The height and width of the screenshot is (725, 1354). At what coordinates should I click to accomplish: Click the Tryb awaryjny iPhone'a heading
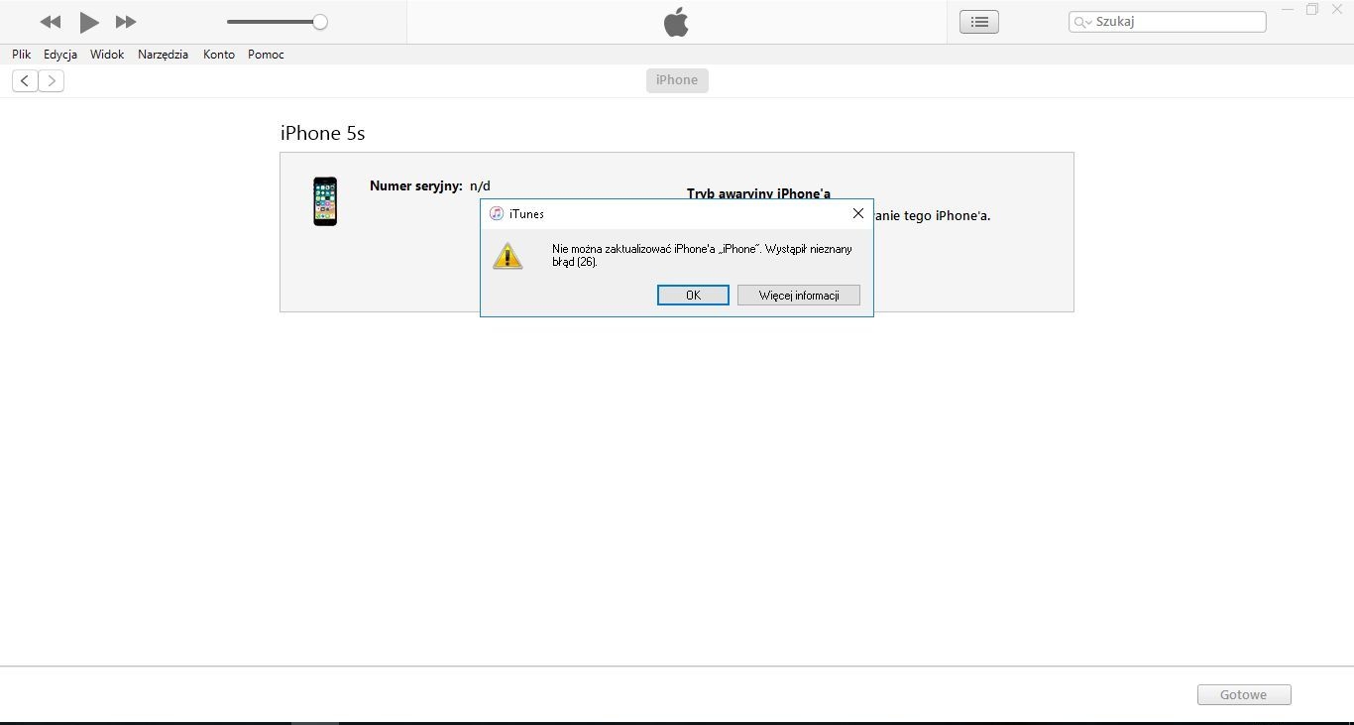point(758,193)
